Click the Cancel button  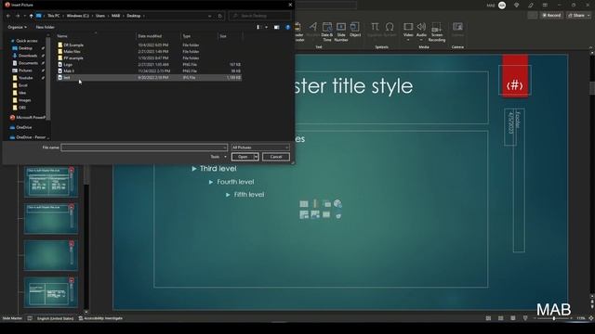click(276, 157)
